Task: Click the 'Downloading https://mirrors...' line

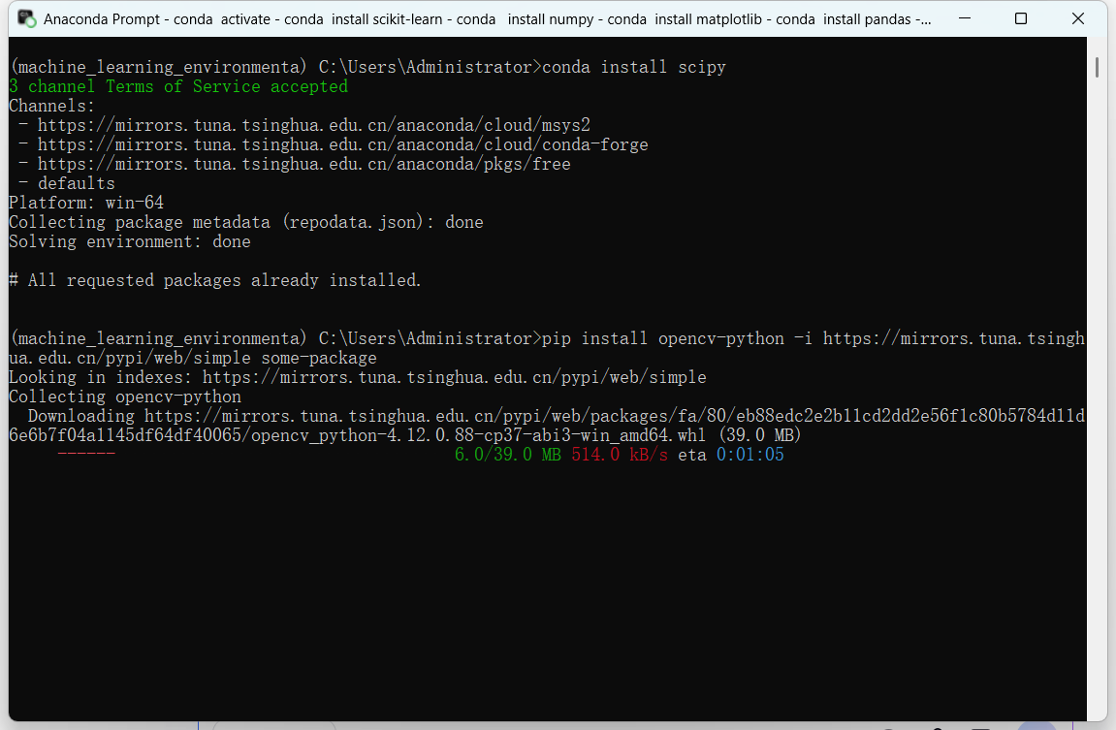Action: point(556,416)
